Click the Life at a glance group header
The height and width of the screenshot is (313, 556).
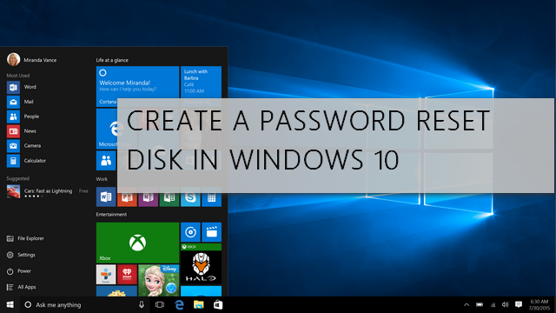click(x=112, y=60)
